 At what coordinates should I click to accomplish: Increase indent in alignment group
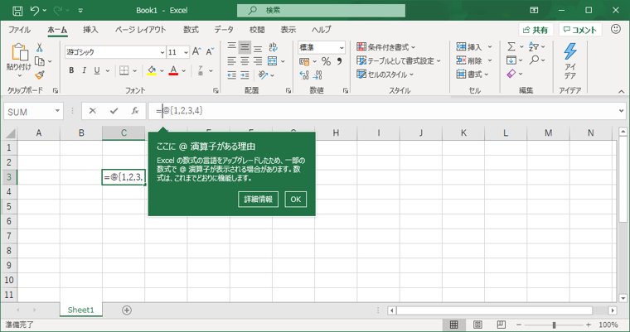[245, 75]
